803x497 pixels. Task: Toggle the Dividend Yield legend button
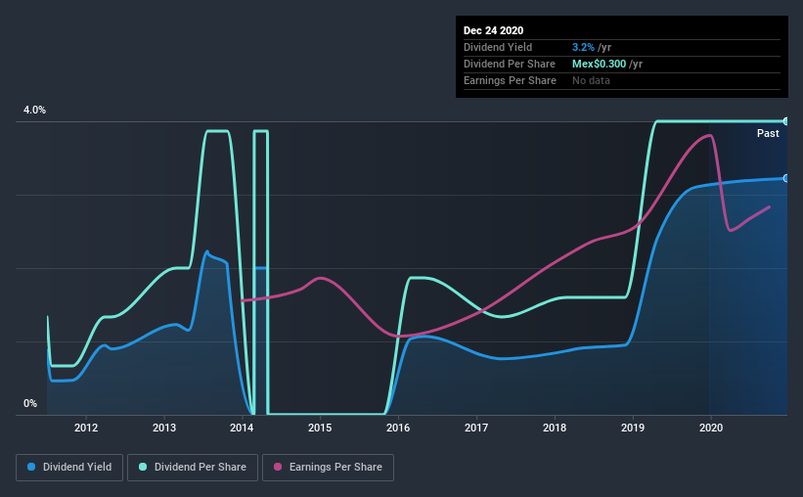pos(69,468)
